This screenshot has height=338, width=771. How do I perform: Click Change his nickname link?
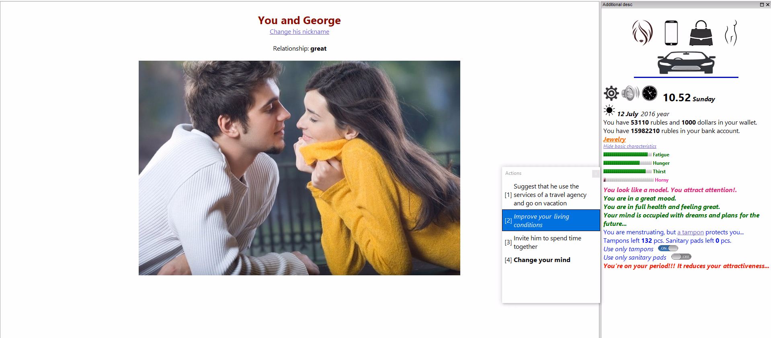pyautogui.click(x=299, y=32)
